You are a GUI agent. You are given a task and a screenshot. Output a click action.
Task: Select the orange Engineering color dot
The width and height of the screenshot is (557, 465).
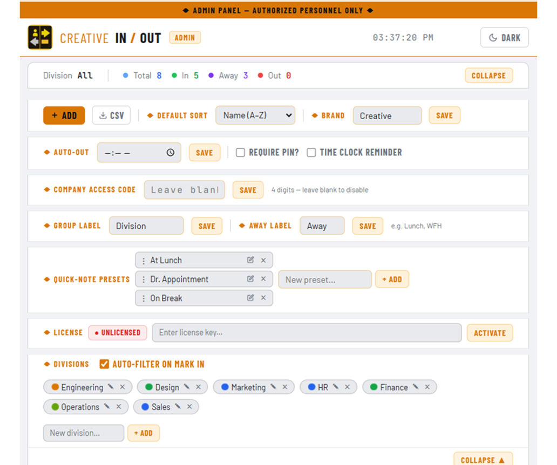click(x=55, y=387)
